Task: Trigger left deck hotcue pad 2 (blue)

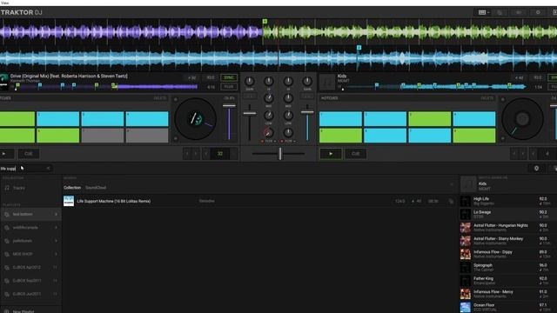Action: (58, 119)
